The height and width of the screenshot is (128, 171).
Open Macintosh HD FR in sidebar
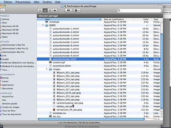click(10, 26)
